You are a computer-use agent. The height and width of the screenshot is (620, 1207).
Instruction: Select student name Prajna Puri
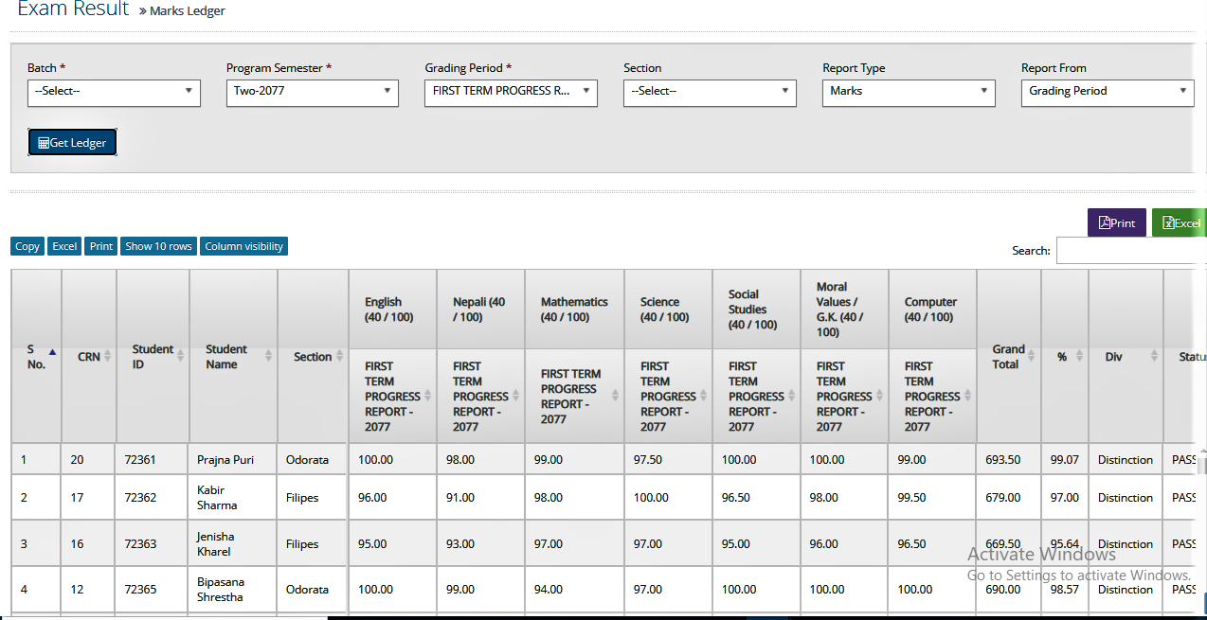(225, 460)
